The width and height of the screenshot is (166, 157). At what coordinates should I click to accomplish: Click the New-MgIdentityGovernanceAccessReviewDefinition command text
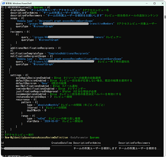point(37,137)
